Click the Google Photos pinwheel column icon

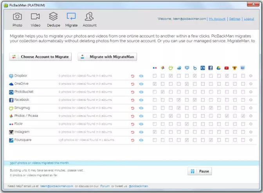pos(162,68)
